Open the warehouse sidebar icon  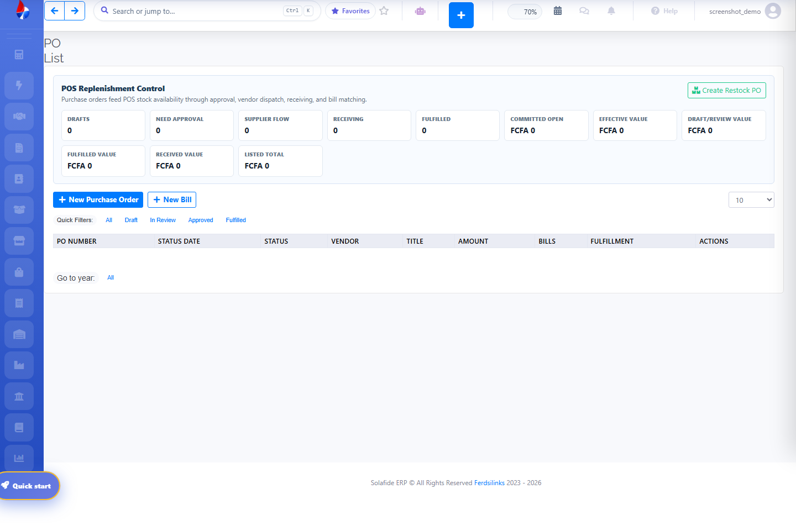[x=19, y=334]
